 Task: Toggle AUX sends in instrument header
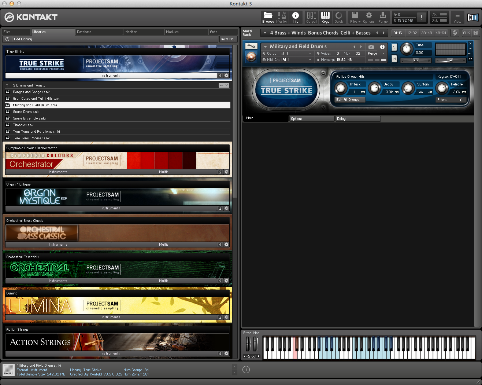click(471, 54)
